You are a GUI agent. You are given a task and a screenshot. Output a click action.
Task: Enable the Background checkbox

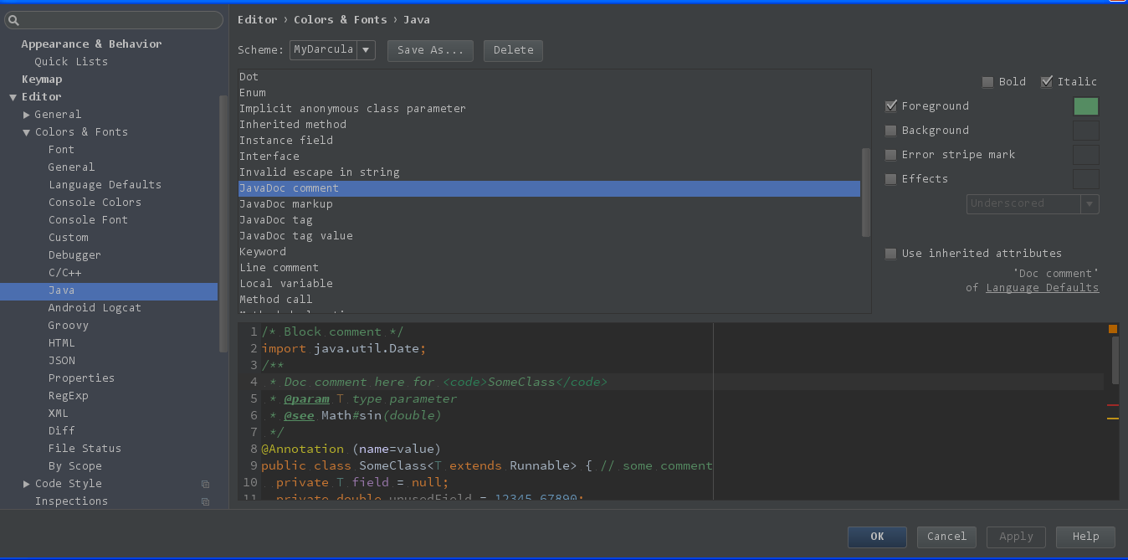point(890,131)
